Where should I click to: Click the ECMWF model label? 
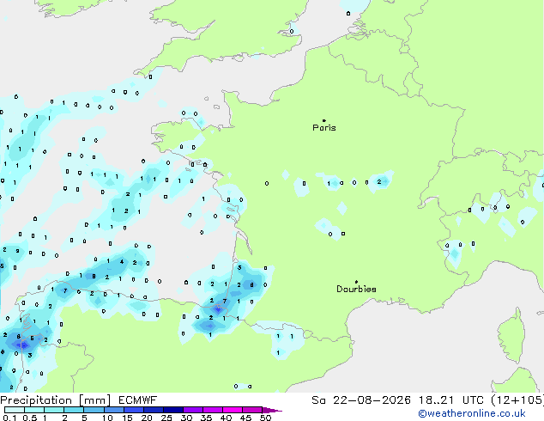137,400
